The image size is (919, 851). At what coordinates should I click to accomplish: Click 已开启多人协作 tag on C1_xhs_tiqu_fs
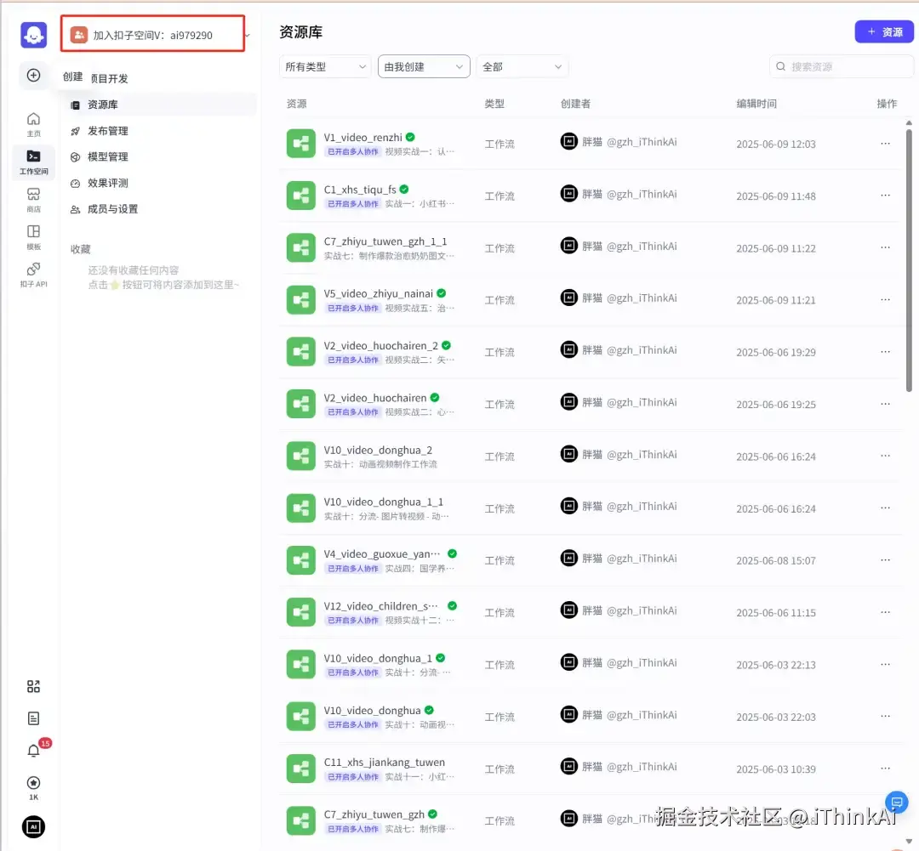pyautogui.click(x=353, y=204)
